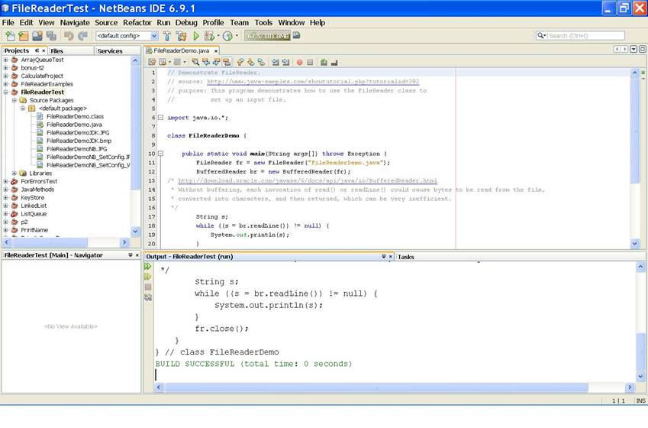
Task: Open the Refactor menu
Action: tap(137, 23)
